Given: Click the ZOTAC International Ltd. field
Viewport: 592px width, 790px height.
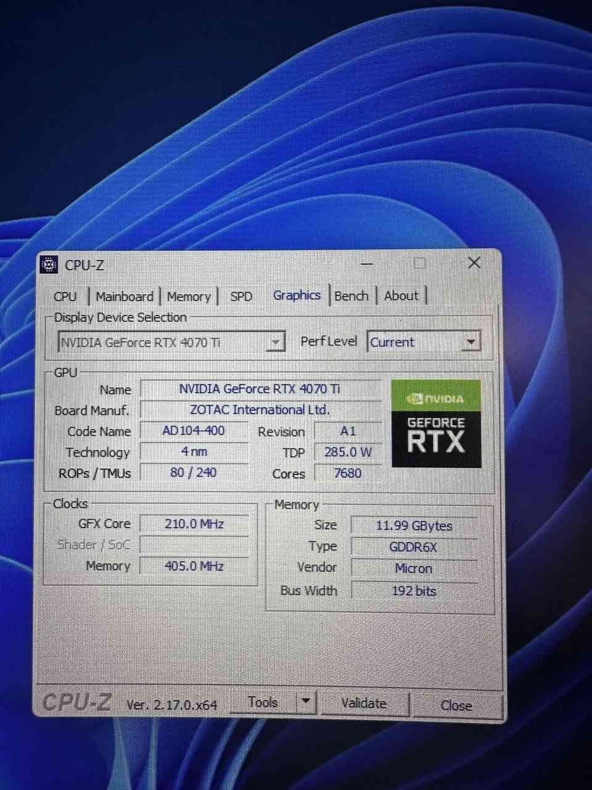Looking at the screenshot, I should tap(260, 410).
